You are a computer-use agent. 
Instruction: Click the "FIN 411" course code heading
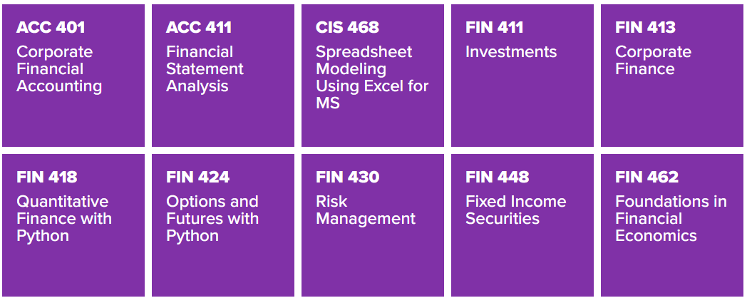click(494, 28)
